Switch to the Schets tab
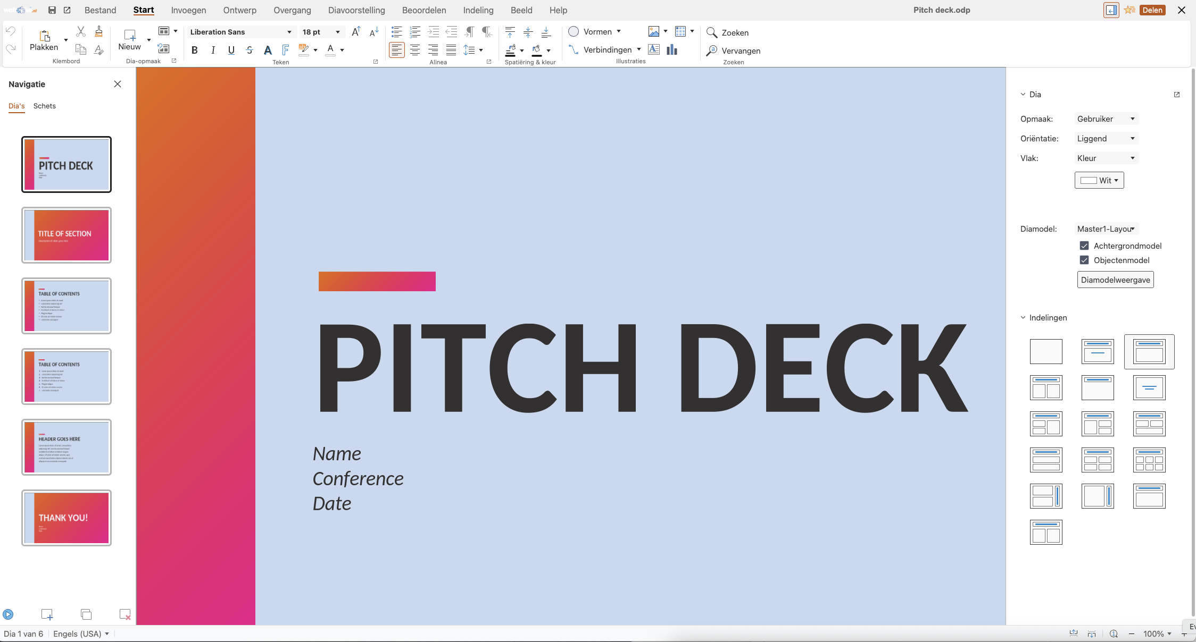The height and width of the screenshot is (642, 1196). pos(44,106)
